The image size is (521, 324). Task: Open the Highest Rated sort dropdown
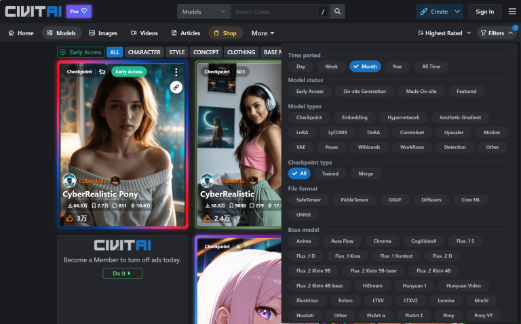[x=444, y=33]
